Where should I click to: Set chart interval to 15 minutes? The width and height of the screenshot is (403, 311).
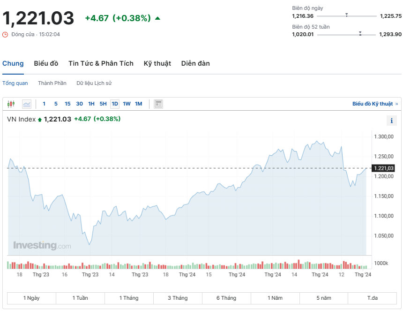pos(67,104)
